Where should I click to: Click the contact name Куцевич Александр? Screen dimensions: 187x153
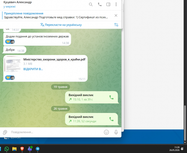pos(18,2)
